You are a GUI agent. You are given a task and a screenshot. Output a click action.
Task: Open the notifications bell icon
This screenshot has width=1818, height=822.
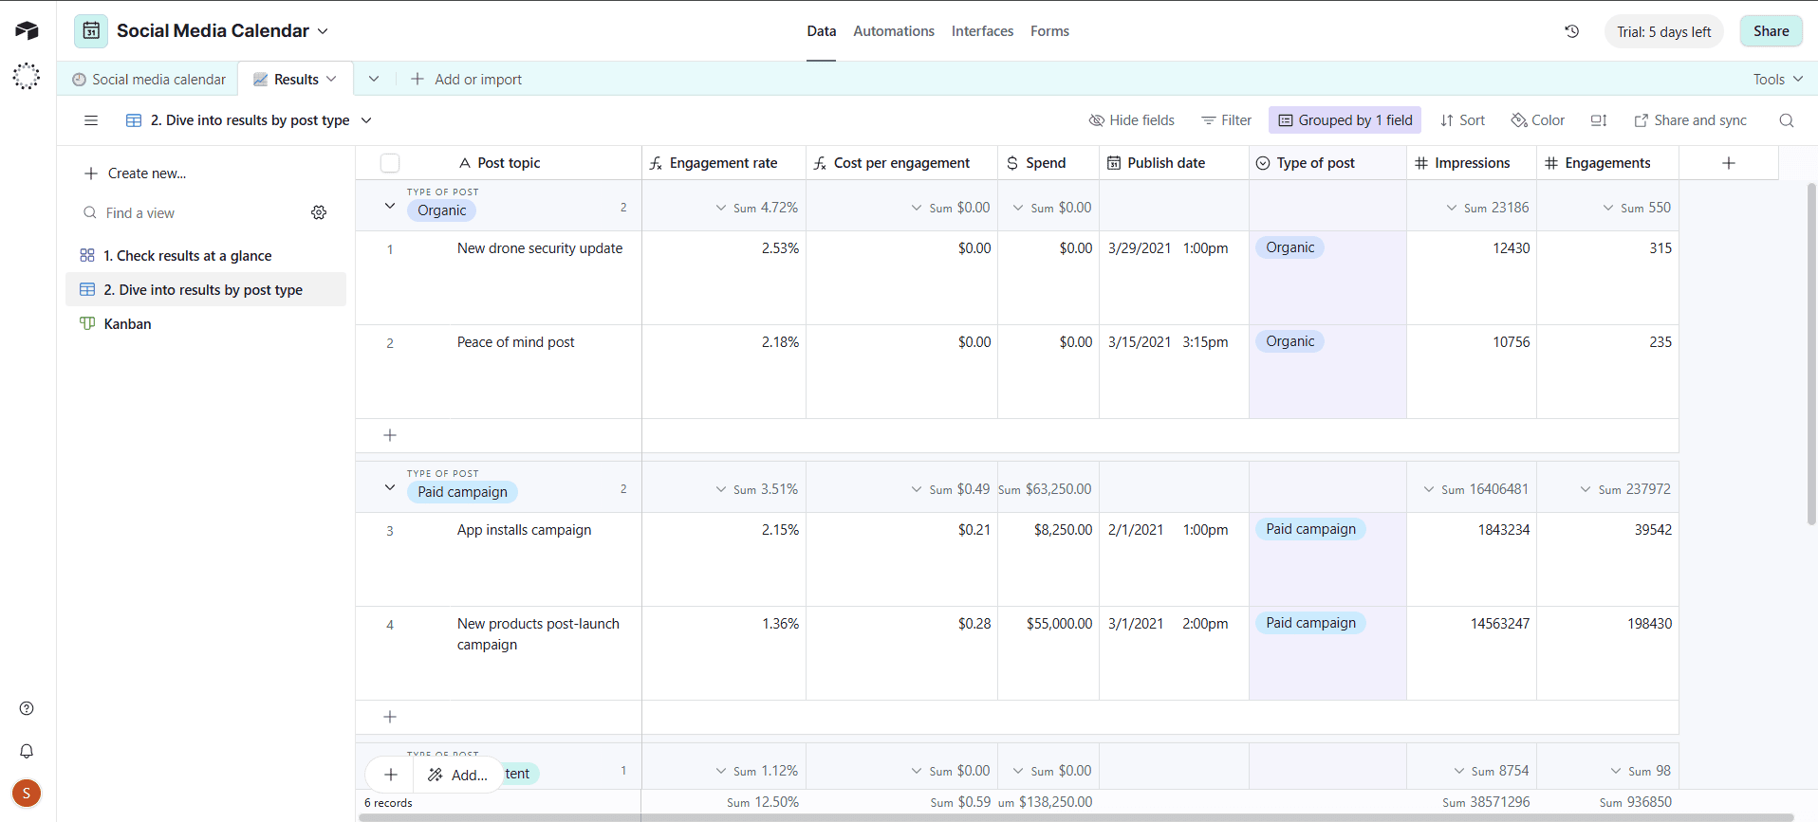(x=27, y=751)
